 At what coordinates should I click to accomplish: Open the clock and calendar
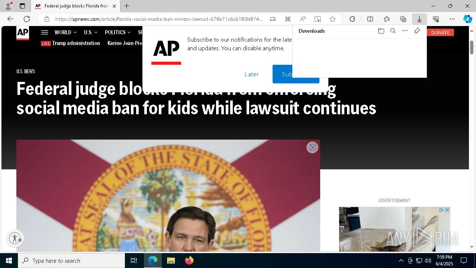[444, 261]
